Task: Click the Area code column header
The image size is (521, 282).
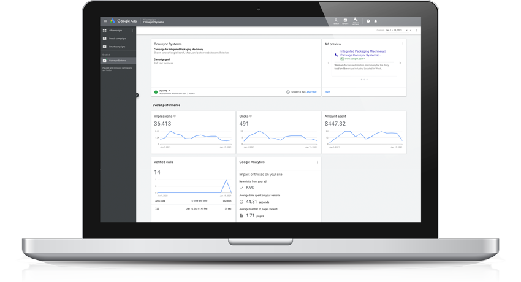Action: (160, 201)
